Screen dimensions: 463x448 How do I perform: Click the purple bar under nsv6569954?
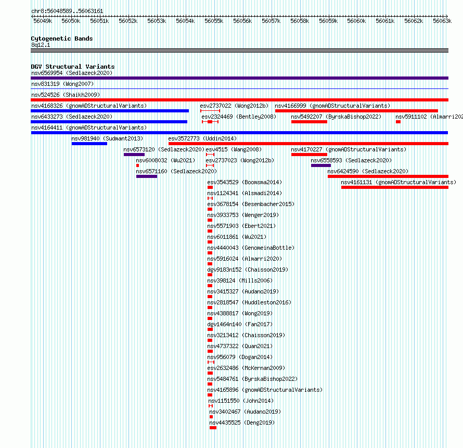239,78
